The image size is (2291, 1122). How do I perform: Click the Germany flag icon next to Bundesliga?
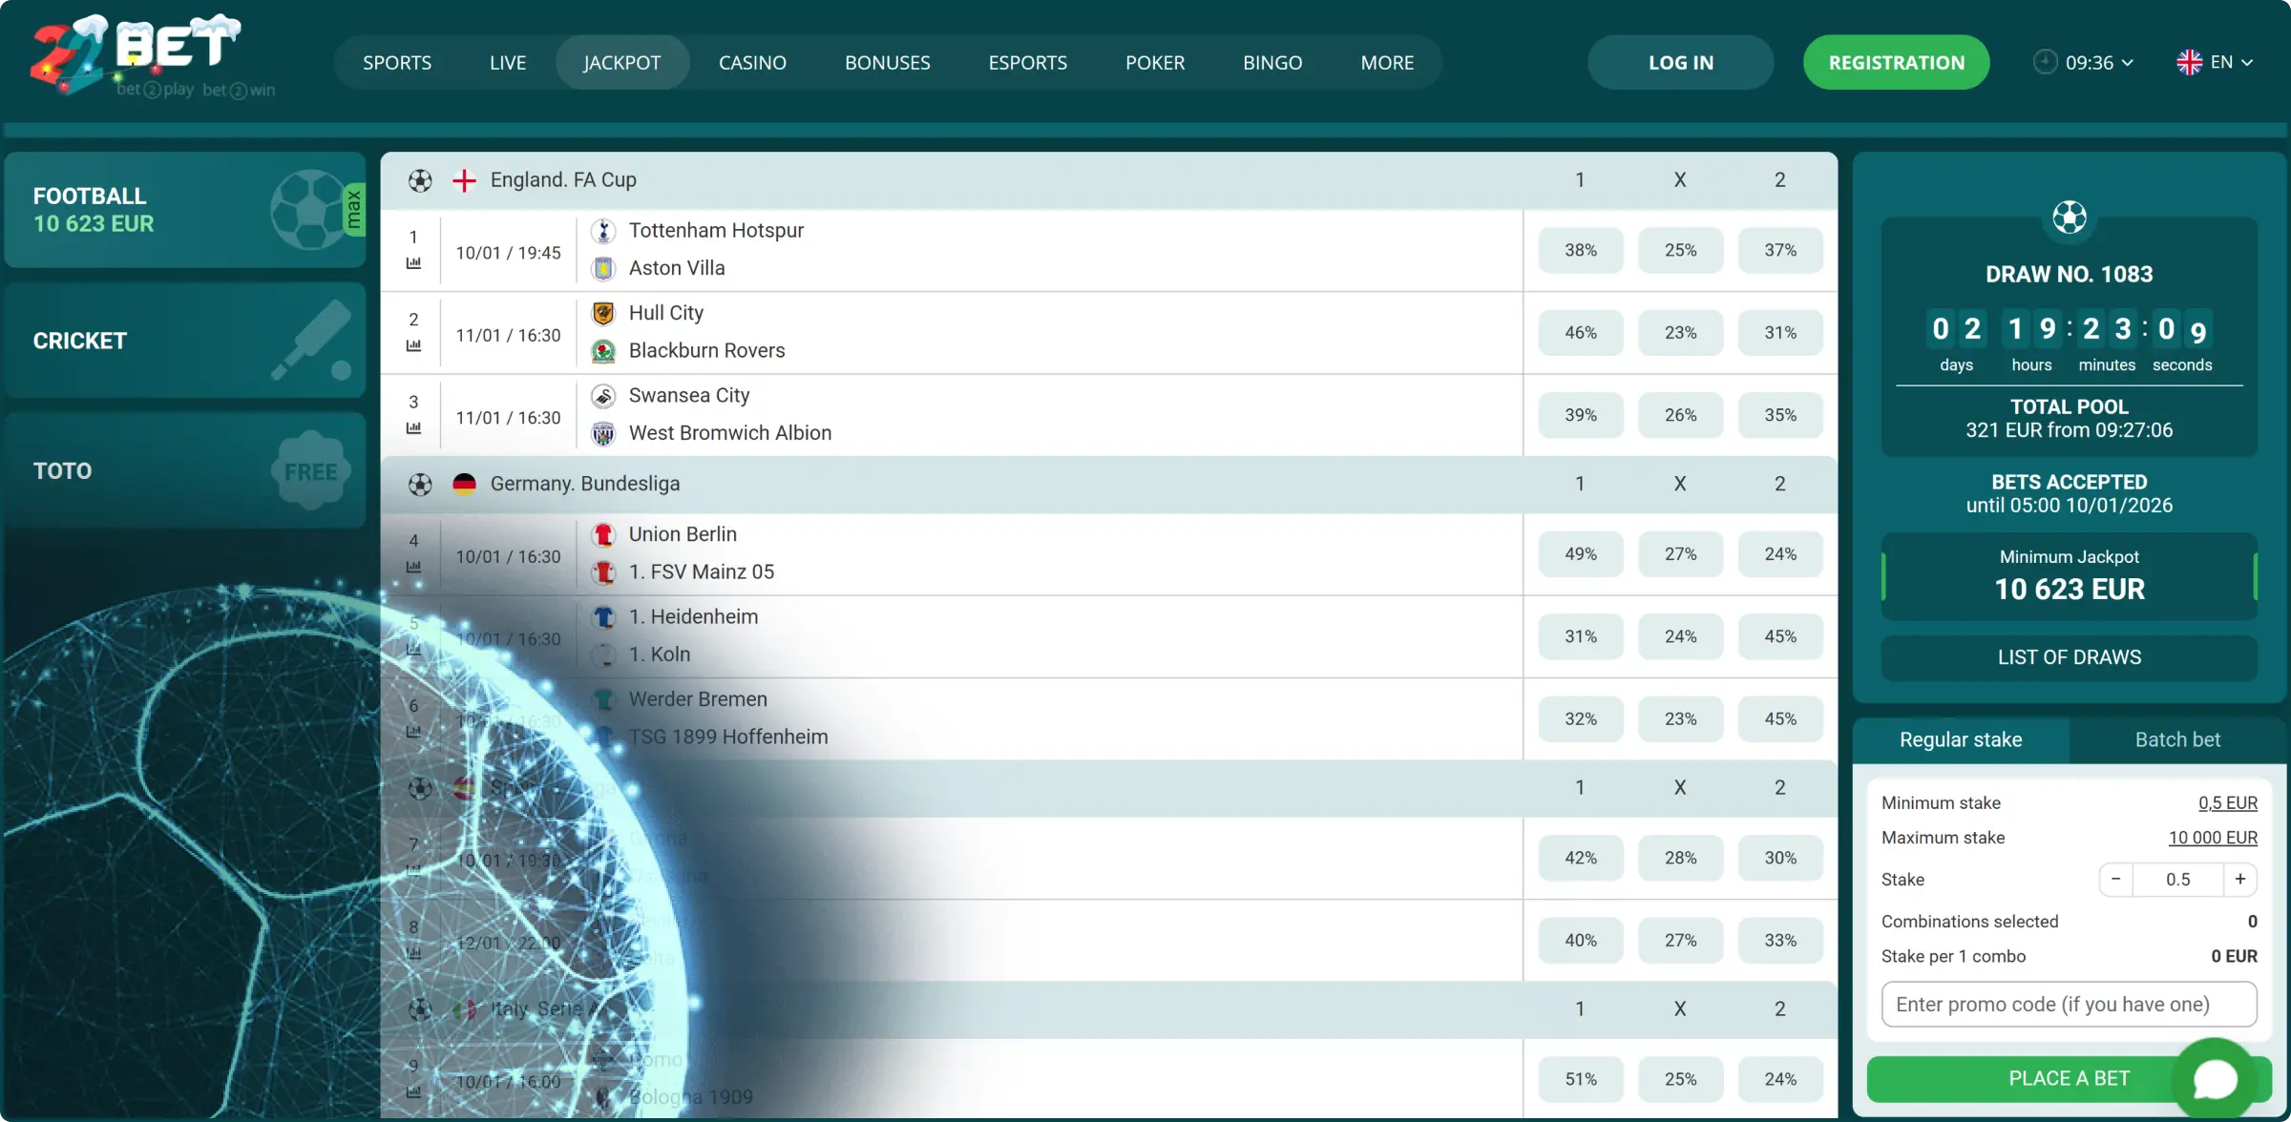(x=465, y=484)
